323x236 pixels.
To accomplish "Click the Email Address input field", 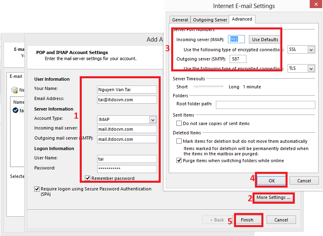I will pos(127,100).
